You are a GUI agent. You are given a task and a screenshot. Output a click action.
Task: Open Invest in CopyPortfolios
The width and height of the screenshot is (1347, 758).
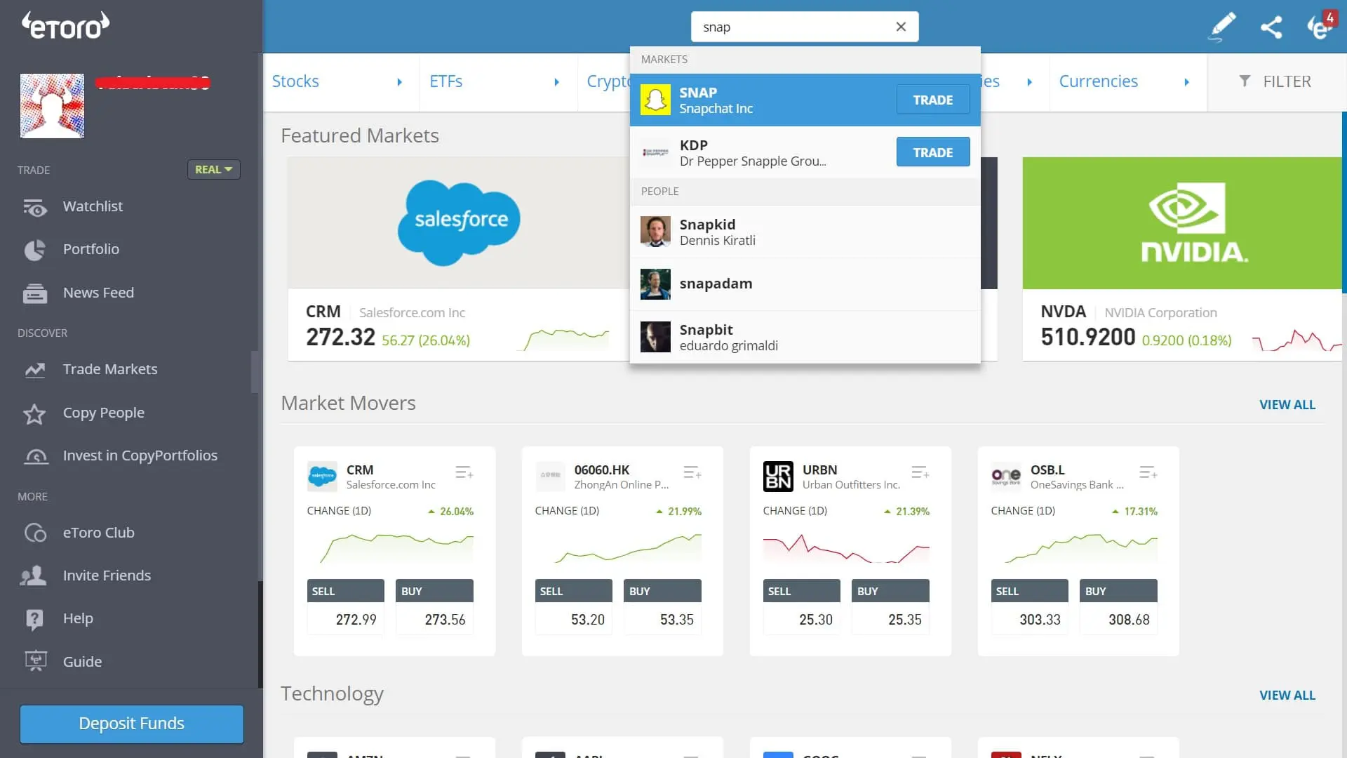click(140, 456)
